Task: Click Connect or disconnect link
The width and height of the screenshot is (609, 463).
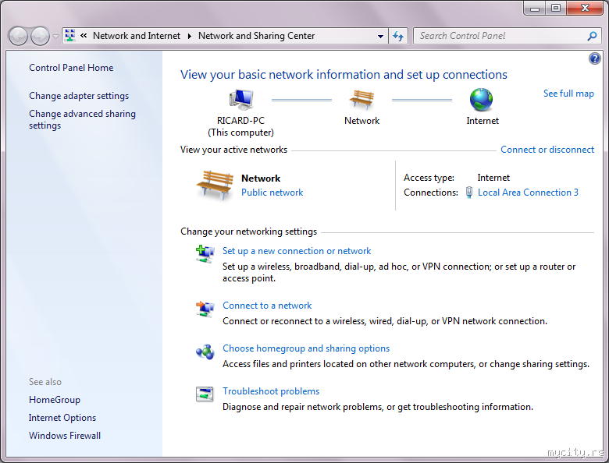Action: click(547, 150)
